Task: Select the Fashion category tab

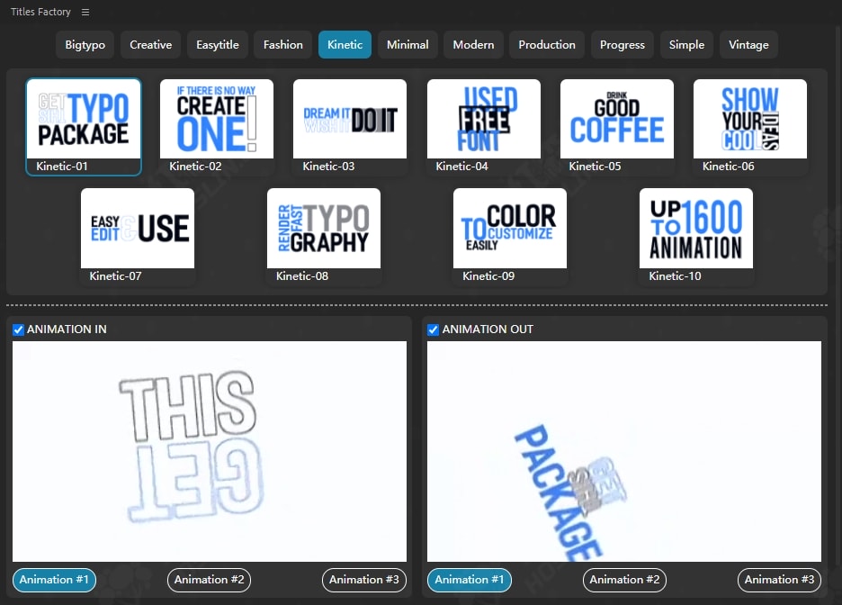Action: pos(283,45)
